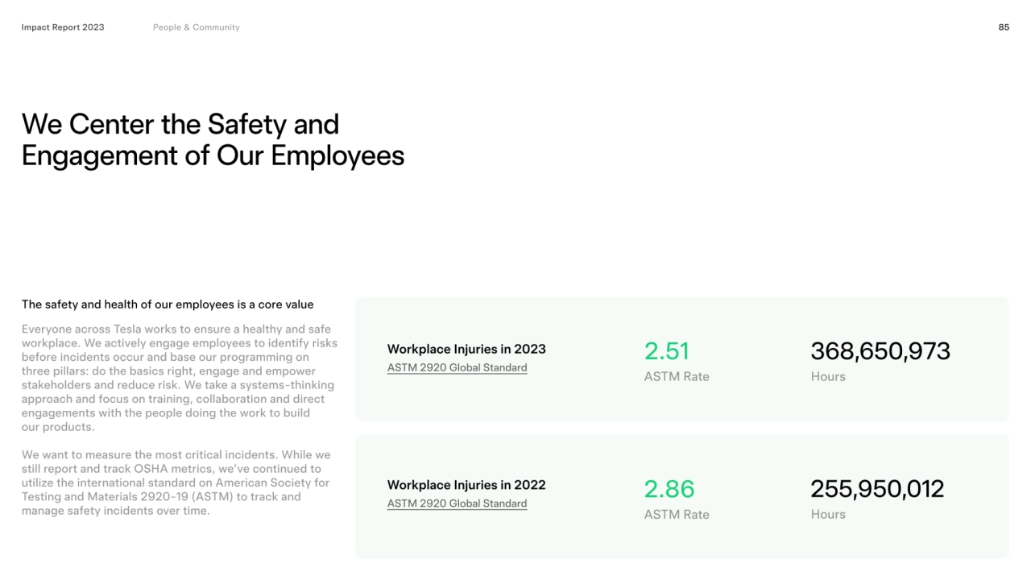
Task: Click the Workplace Injuries in 2022 title
Action: click(x=466, y=485)
